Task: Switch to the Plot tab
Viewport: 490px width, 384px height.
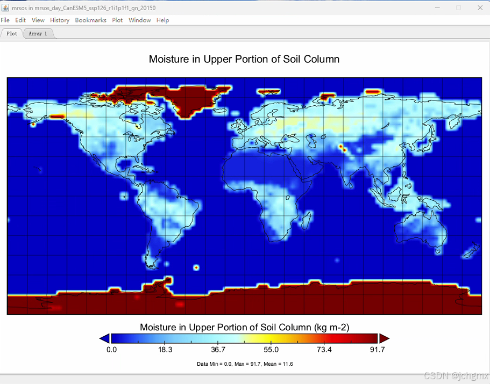Action: [x=12, y=33]
